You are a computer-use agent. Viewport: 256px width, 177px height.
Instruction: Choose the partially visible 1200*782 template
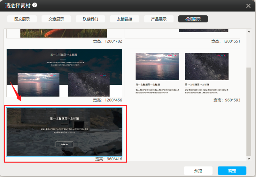point(64,33)
